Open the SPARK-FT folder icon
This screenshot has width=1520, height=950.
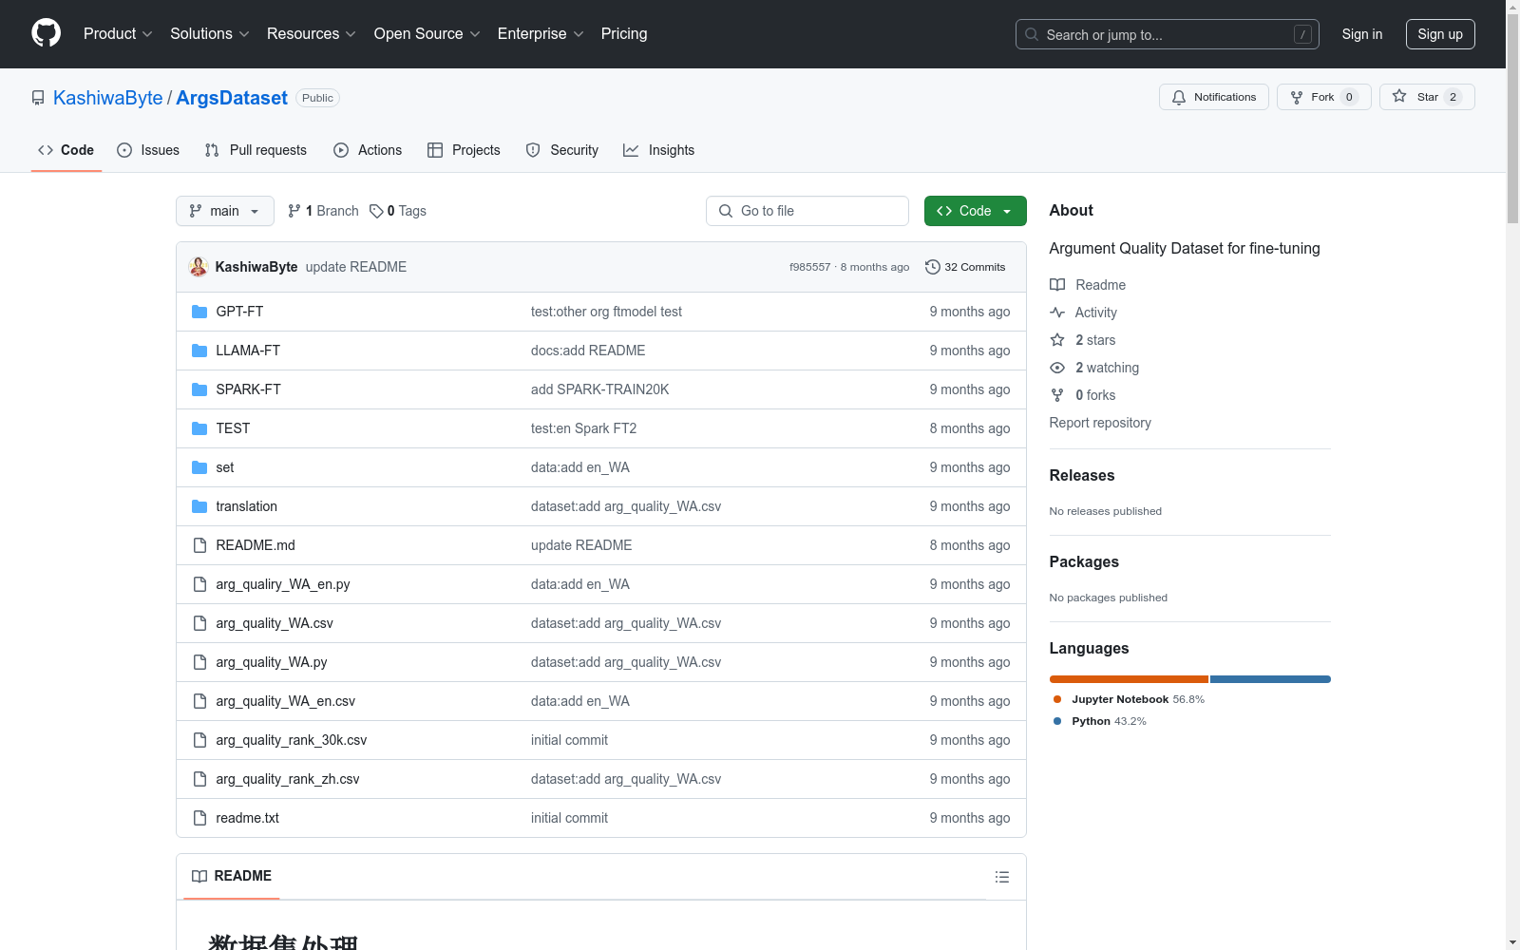point(199,389)
